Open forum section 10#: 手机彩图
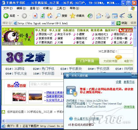 point(44,73)
